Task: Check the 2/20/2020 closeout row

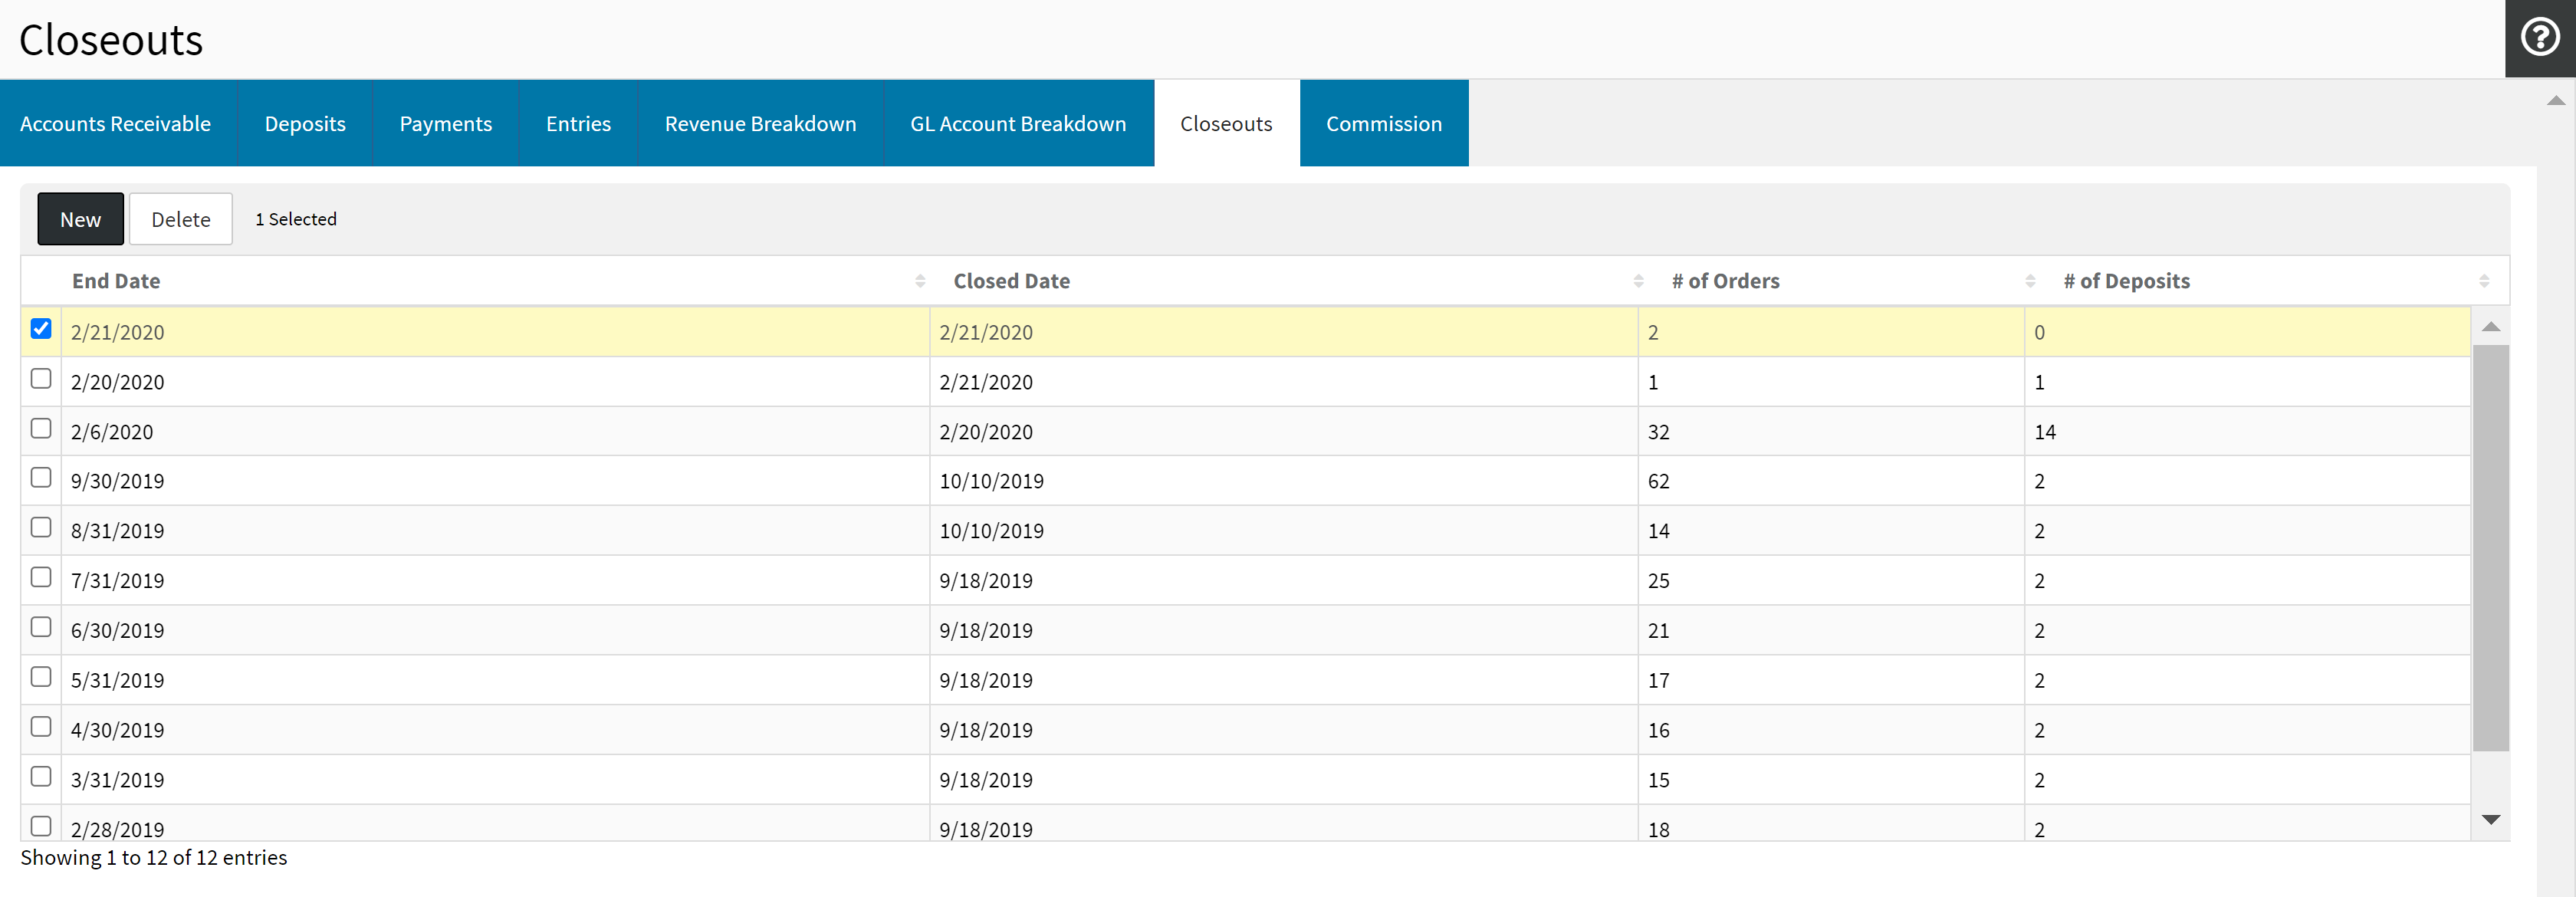Action: pos(41,379)
